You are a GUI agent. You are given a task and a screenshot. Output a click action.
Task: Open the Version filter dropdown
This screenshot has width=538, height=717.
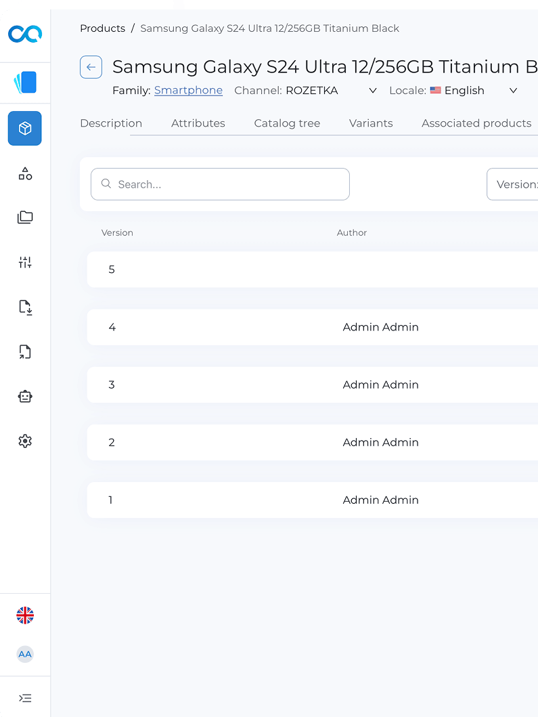click(512, 184)
